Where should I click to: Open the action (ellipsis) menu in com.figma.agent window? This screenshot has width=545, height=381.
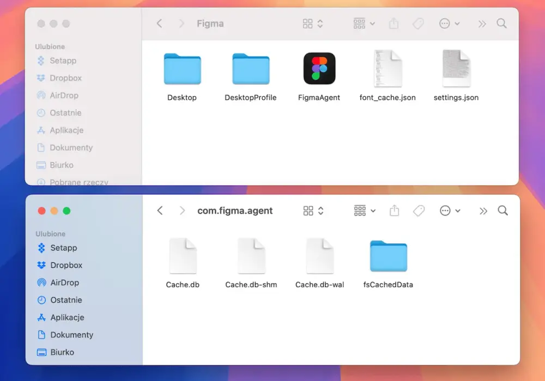[450, 211]
